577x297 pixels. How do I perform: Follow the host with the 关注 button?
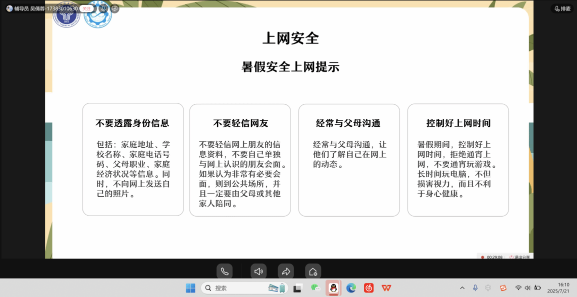86,8
